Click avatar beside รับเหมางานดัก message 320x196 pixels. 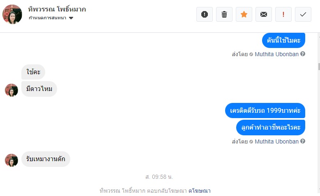[x=12, y=160]
